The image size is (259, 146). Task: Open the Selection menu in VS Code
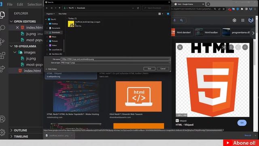pos(35,4)
